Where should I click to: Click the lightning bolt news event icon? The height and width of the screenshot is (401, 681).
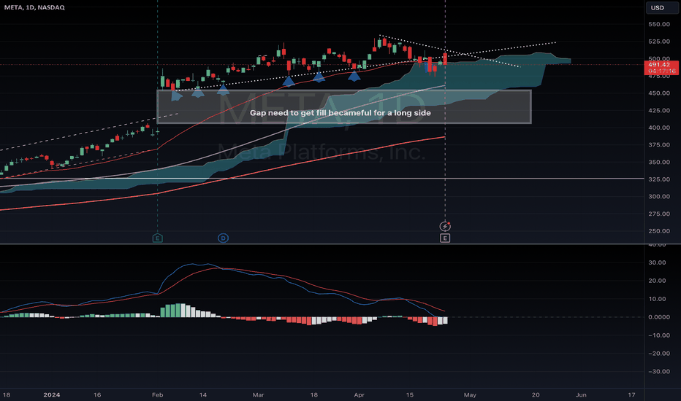[x=445, y=226]
